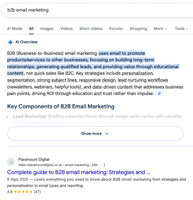Click the underlined personalization term
This screenshot has height=200, width=193.
pyautogui.click(x=137, y=73)
